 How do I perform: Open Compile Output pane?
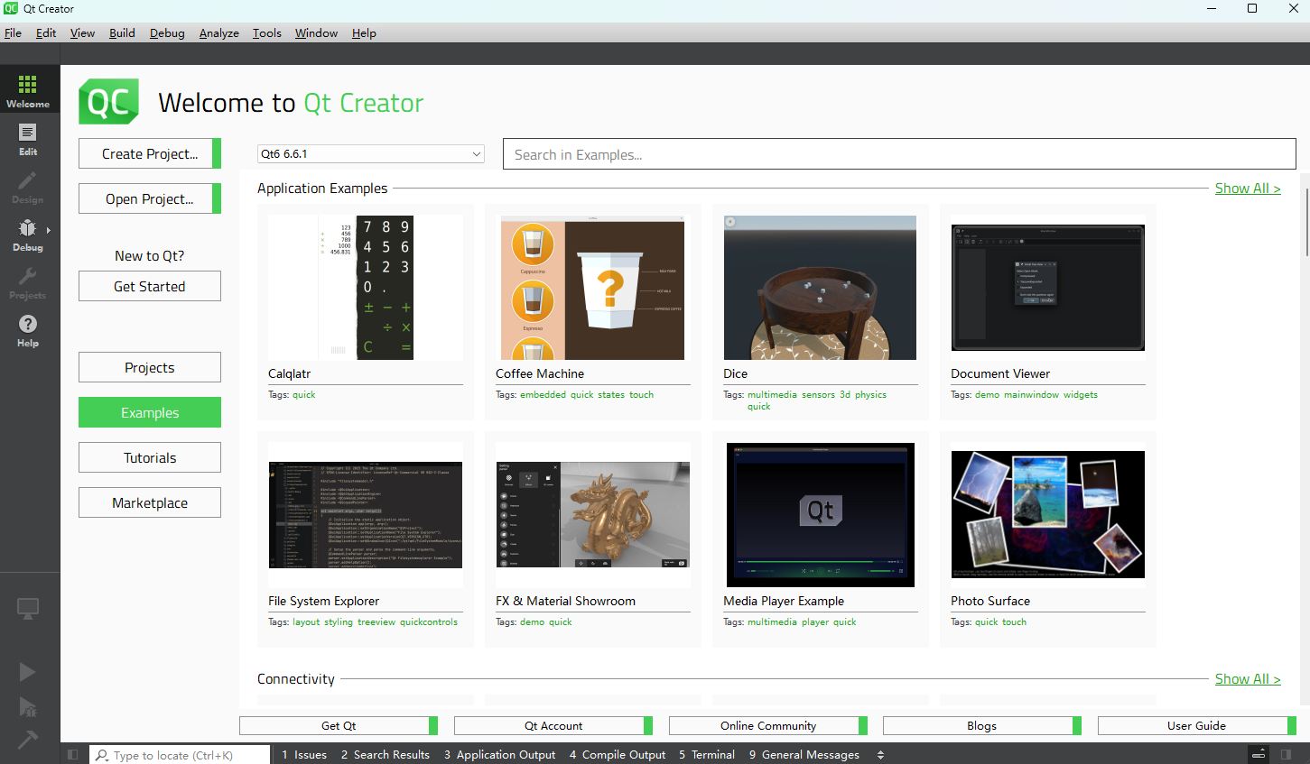tap(618, 754)
